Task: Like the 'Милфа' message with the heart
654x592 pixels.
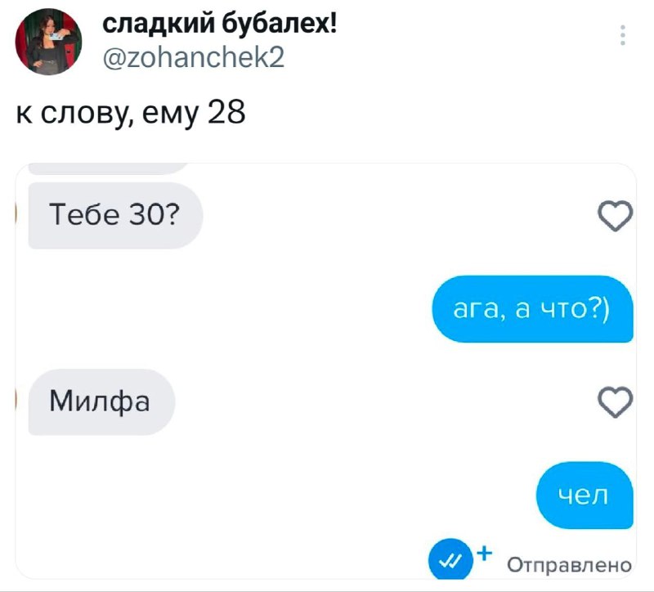Action: [616, 402]
